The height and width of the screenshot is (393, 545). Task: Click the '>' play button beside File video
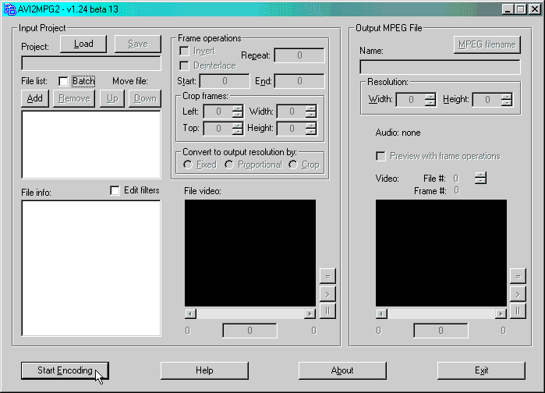327,294
